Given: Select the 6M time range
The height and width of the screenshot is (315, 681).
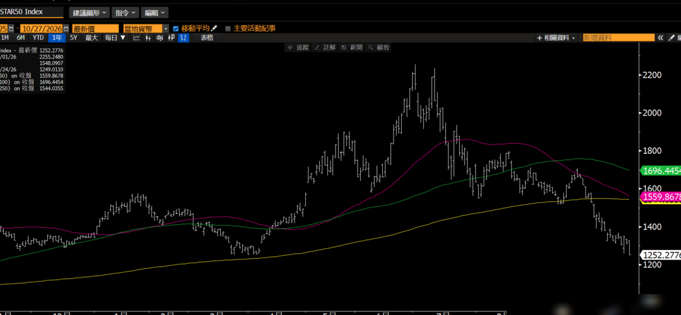Looking at the screenshot, I should point(20,38).
